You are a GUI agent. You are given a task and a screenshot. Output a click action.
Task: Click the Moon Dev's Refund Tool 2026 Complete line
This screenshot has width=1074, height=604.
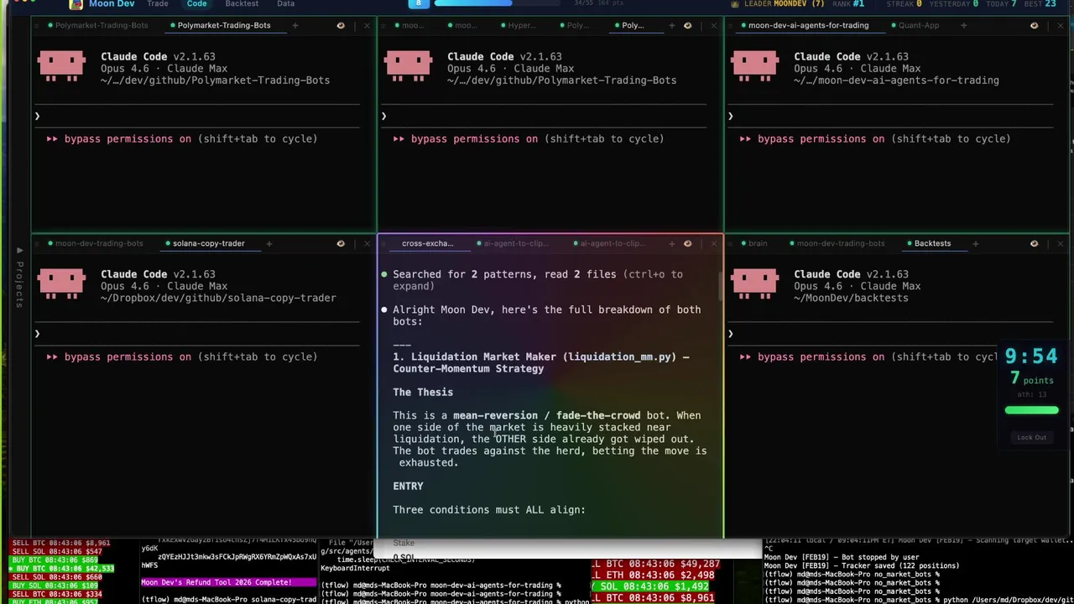[x=216, y=582]
